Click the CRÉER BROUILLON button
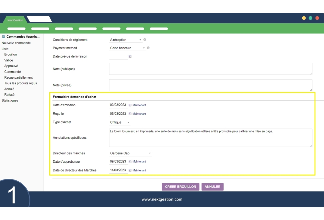 180,187
